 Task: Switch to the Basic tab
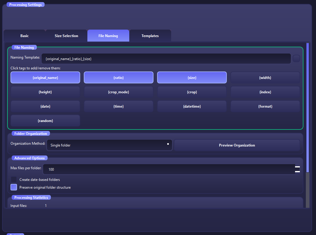pos(25,36)
